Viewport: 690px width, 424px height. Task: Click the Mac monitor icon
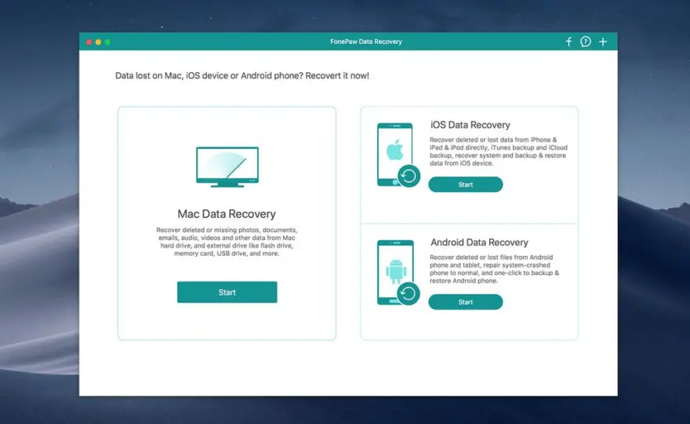click(227, 167)
